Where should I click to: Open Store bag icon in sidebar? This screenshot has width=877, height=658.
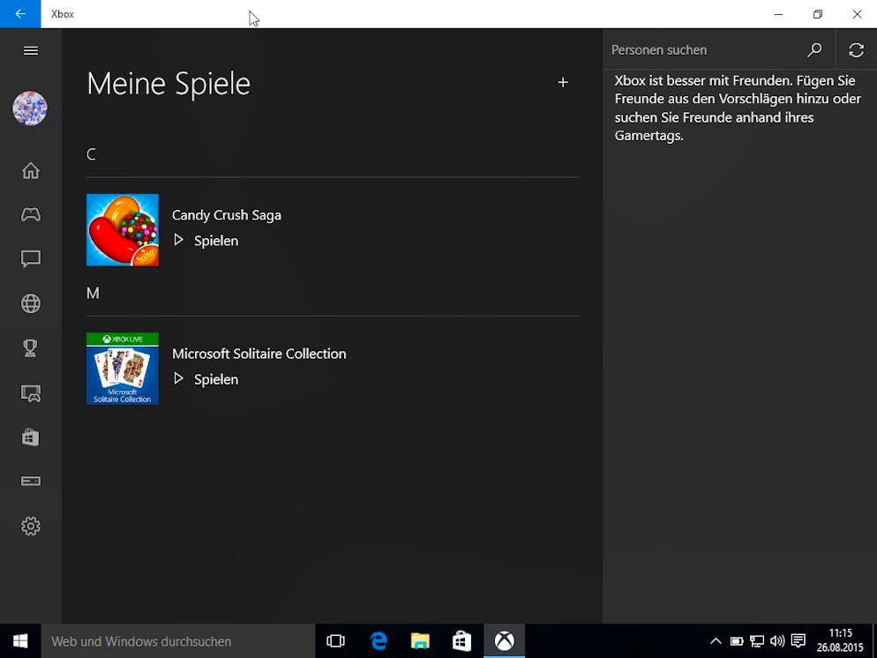31,437
